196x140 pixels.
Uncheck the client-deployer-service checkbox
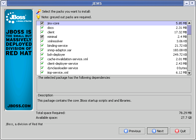pos(42,64)
